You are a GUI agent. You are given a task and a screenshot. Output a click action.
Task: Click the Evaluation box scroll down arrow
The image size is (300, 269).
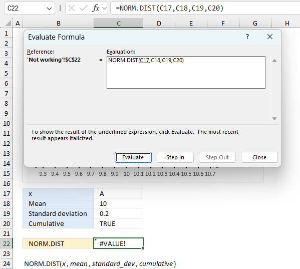point(274,119)
